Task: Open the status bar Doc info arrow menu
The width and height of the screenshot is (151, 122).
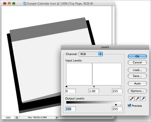Action: pyautogui.click(x=57, y=117)
